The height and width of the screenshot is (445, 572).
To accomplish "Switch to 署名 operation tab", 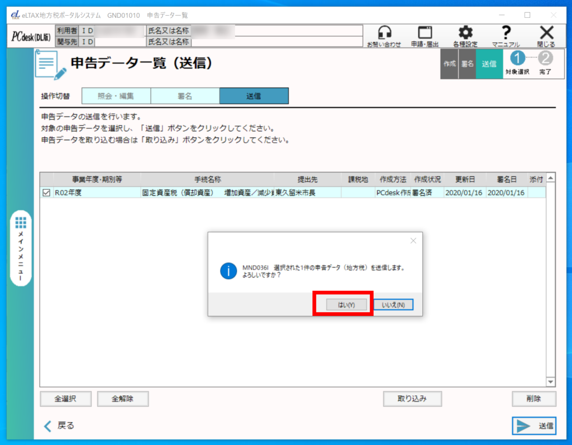I will [x=185, y=96].
